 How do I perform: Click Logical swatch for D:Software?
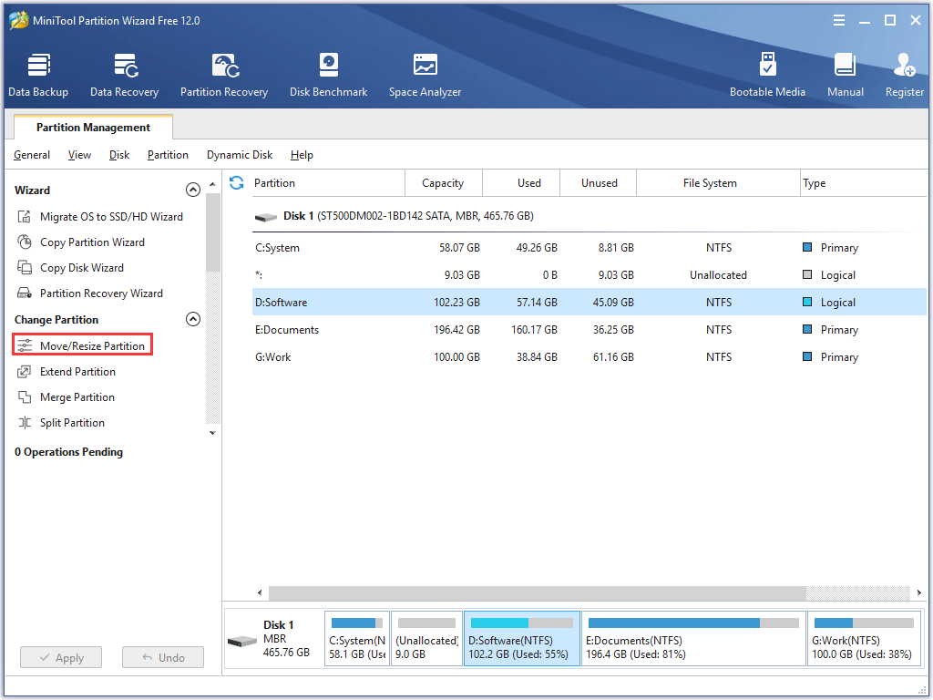807,302
